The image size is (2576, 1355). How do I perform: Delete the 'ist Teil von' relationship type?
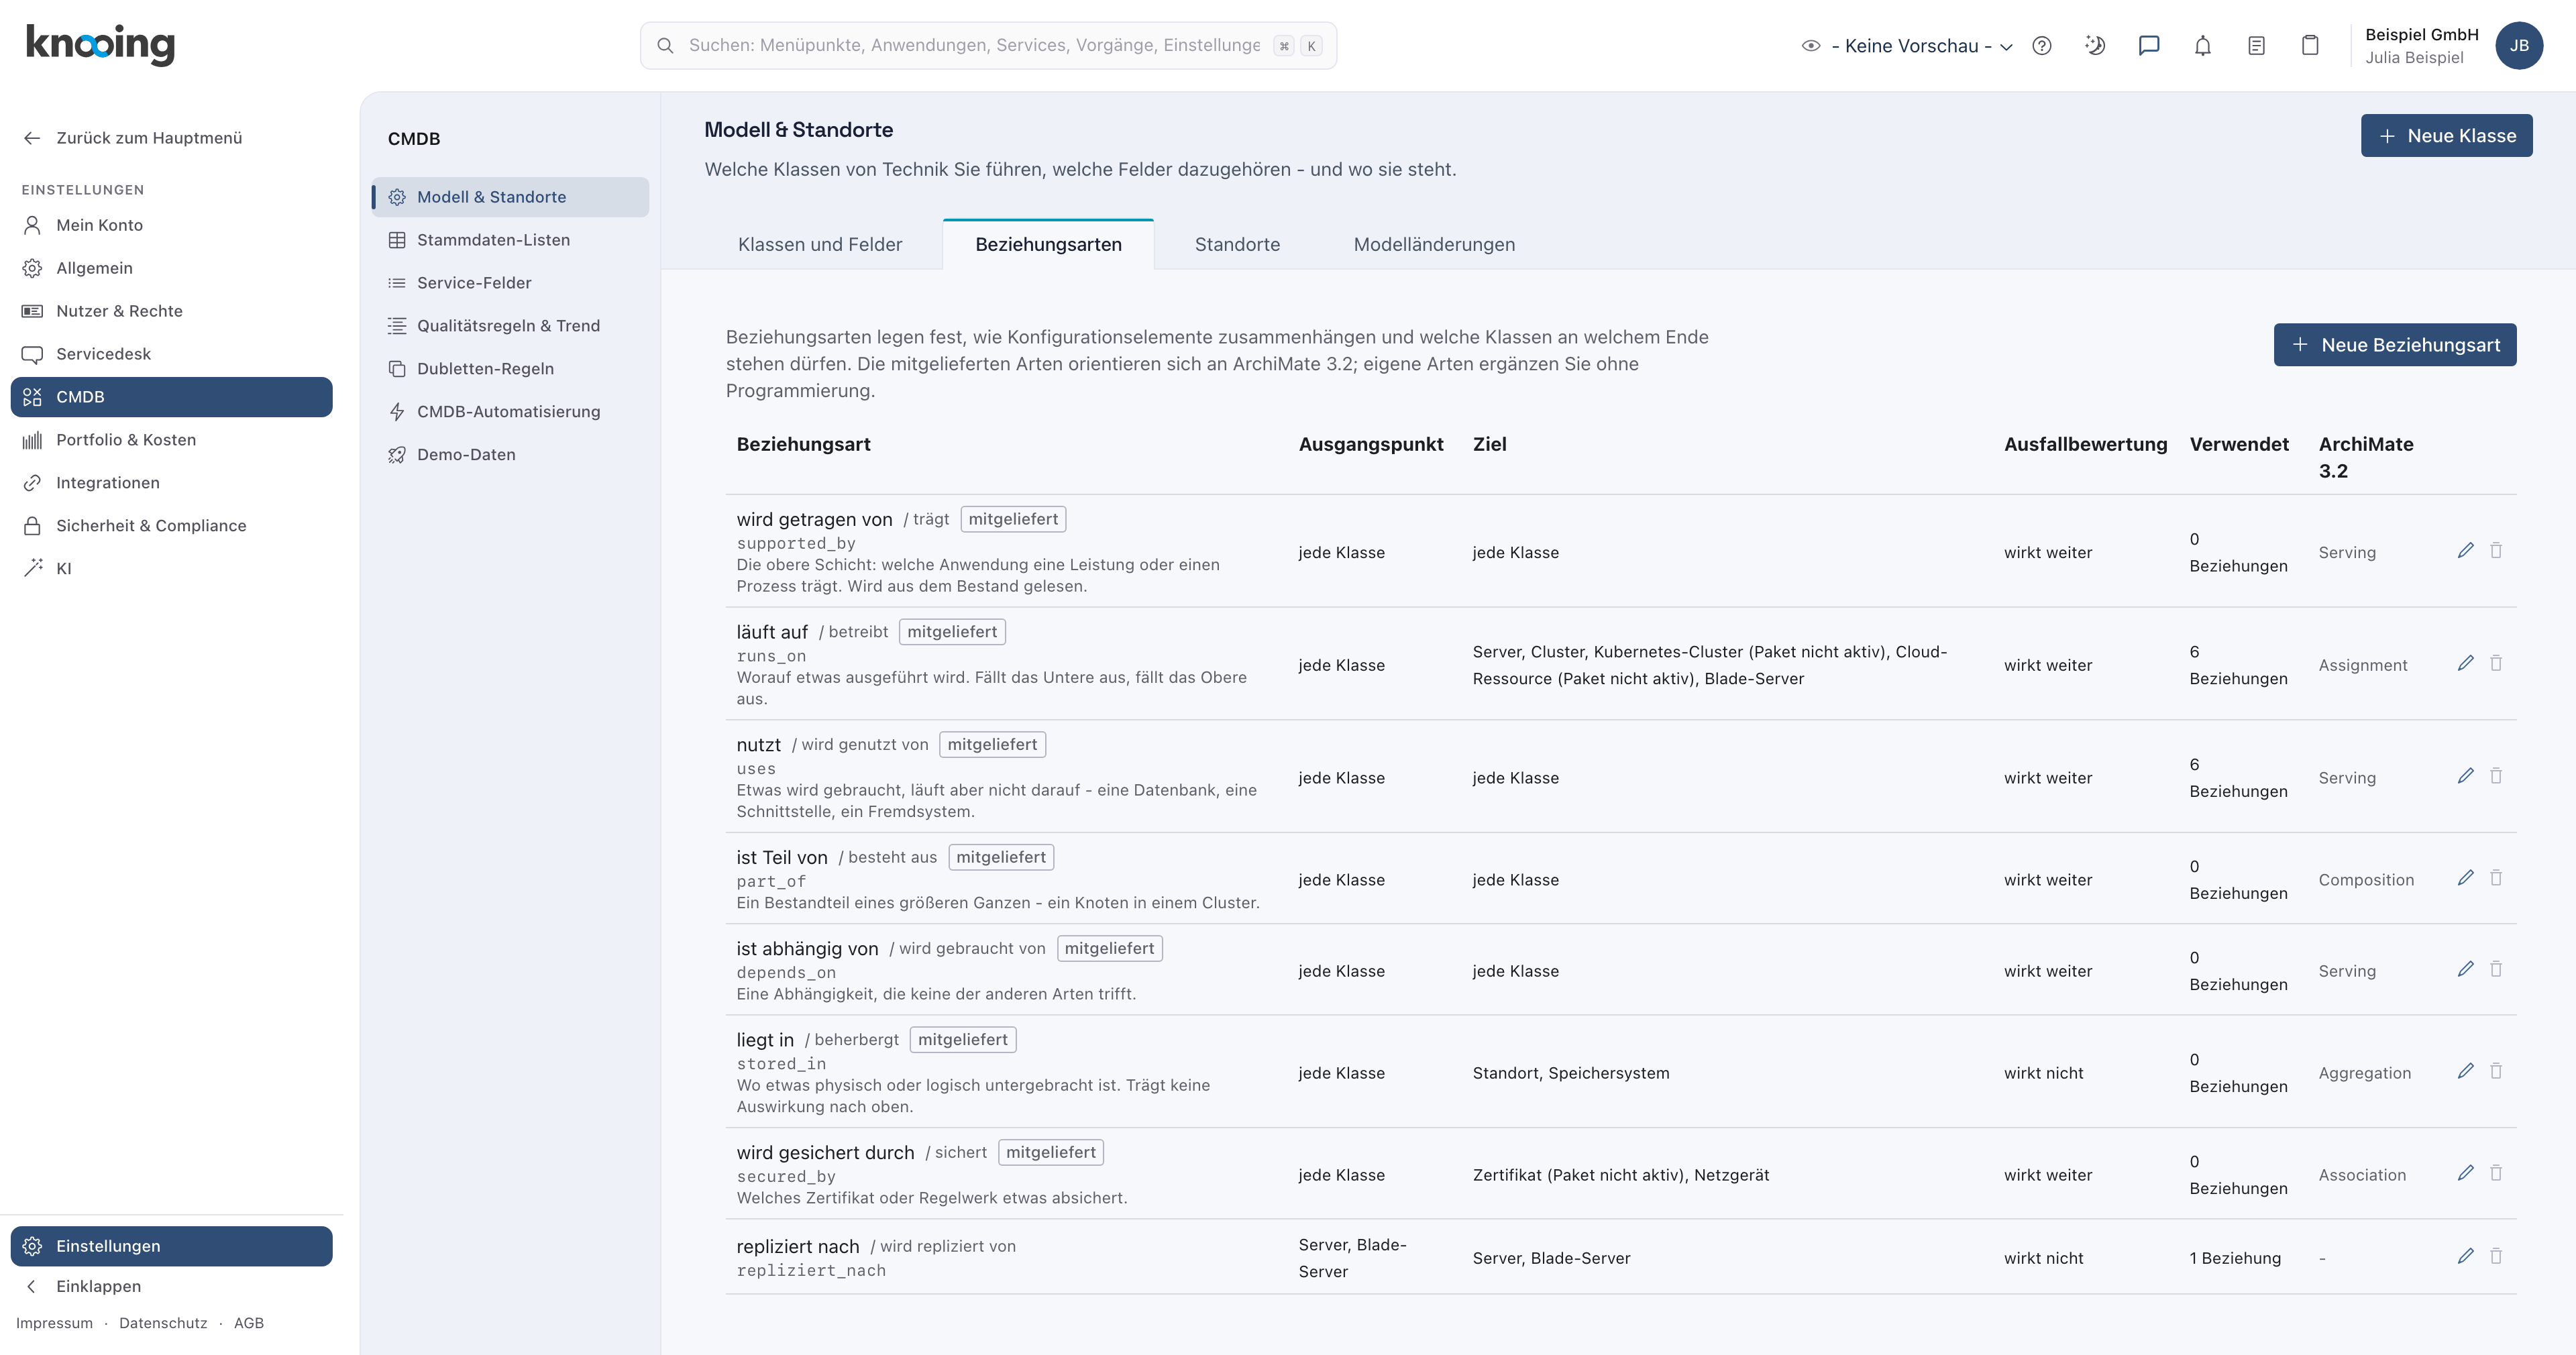click(2496, 878)
